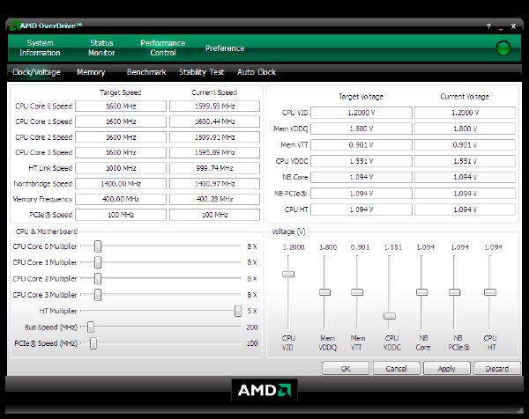The width and height of the screenshot is (529, 419).
Task: Click the Mem VTT vertical voltage slider
Action: point(357,292)
